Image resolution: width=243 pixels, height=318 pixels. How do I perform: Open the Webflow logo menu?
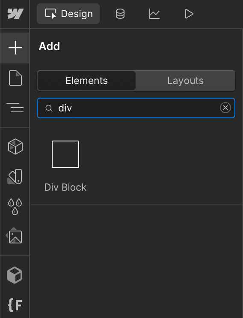[x=15, y=14]
